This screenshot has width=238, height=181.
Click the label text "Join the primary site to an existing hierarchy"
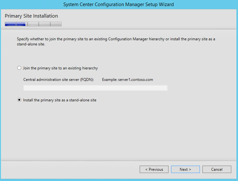pos(61,68)
